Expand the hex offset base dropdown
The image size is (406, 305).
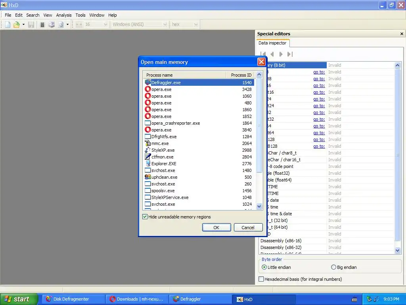click(196, 24)
